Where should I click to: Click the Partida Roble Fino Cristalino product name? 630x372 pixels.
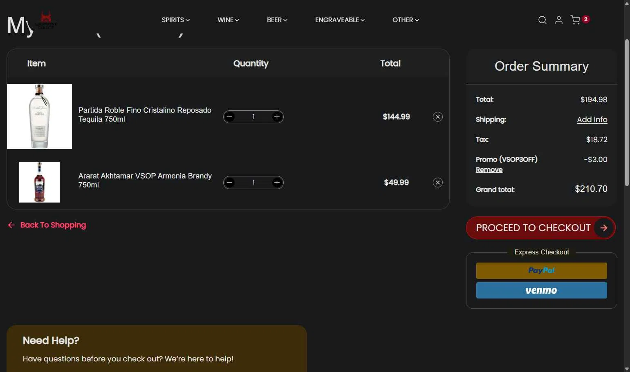(145, 115)
